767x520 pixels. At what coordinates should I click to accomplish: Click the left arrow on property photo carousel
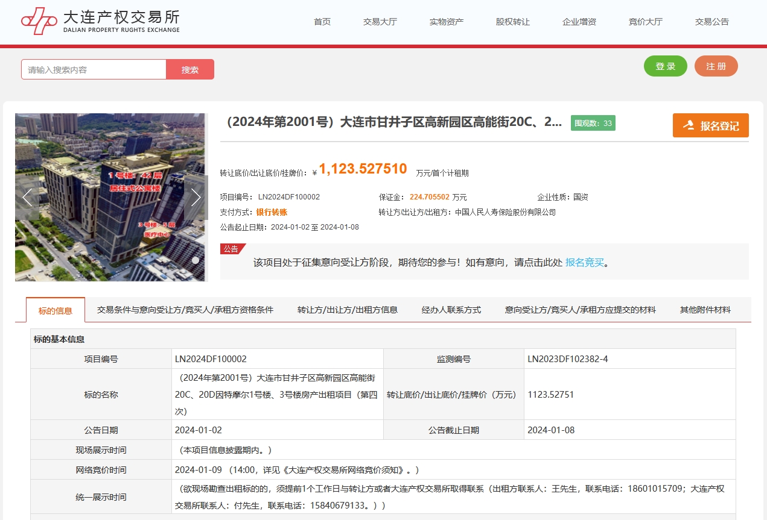(27, 197)
